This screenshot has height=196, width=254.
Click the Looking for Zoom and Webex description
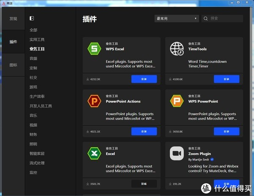(213, 168)
